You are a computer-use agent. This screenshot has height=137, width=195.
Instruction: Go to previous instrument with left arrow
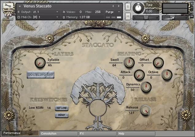(x=113, y=6)
